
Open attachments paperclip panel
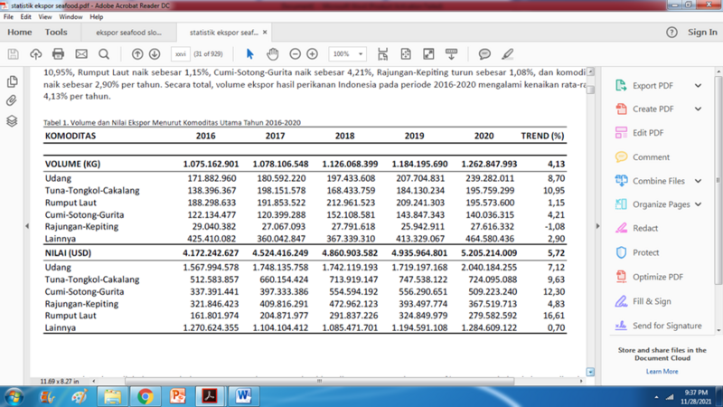click(12, 100)
